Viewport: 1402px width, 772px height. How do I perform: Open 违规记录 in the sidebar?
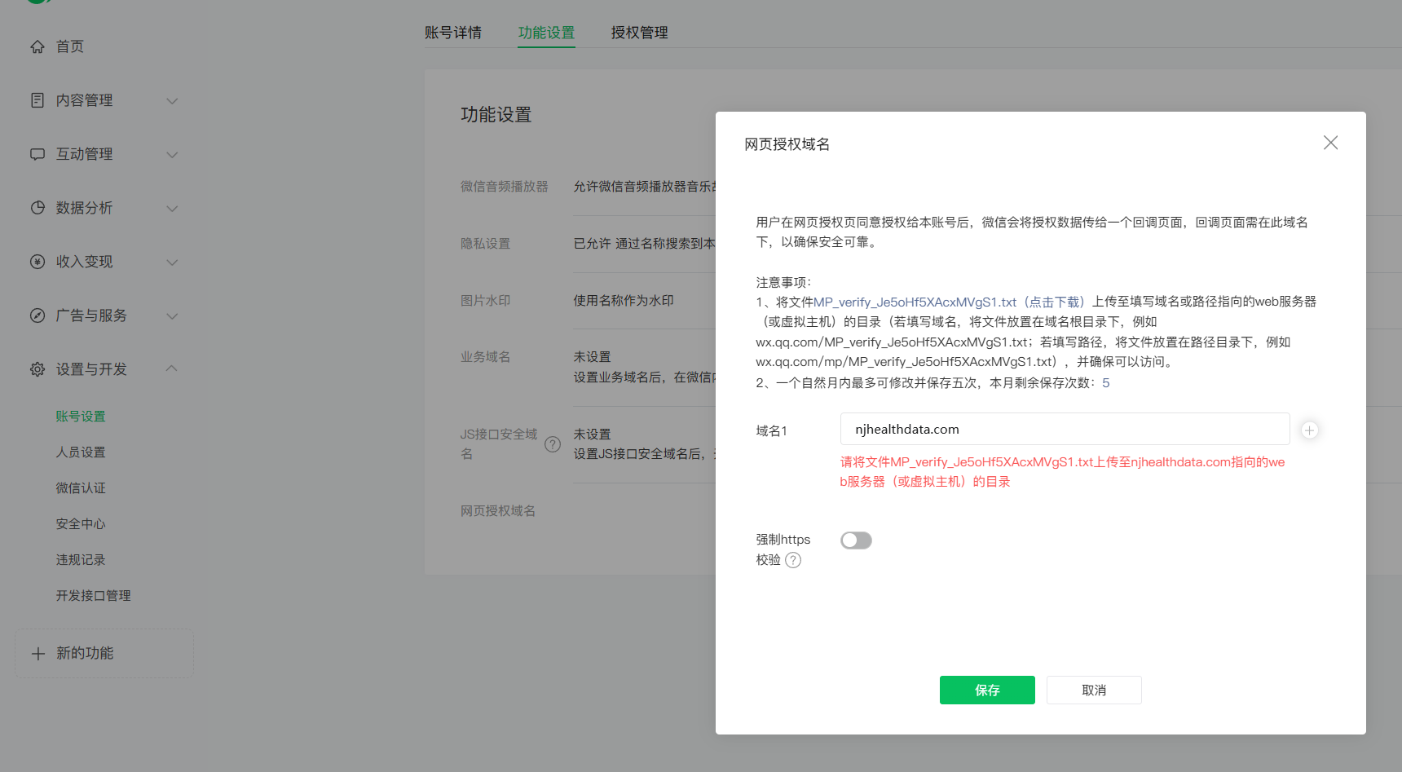coord(81,560)
